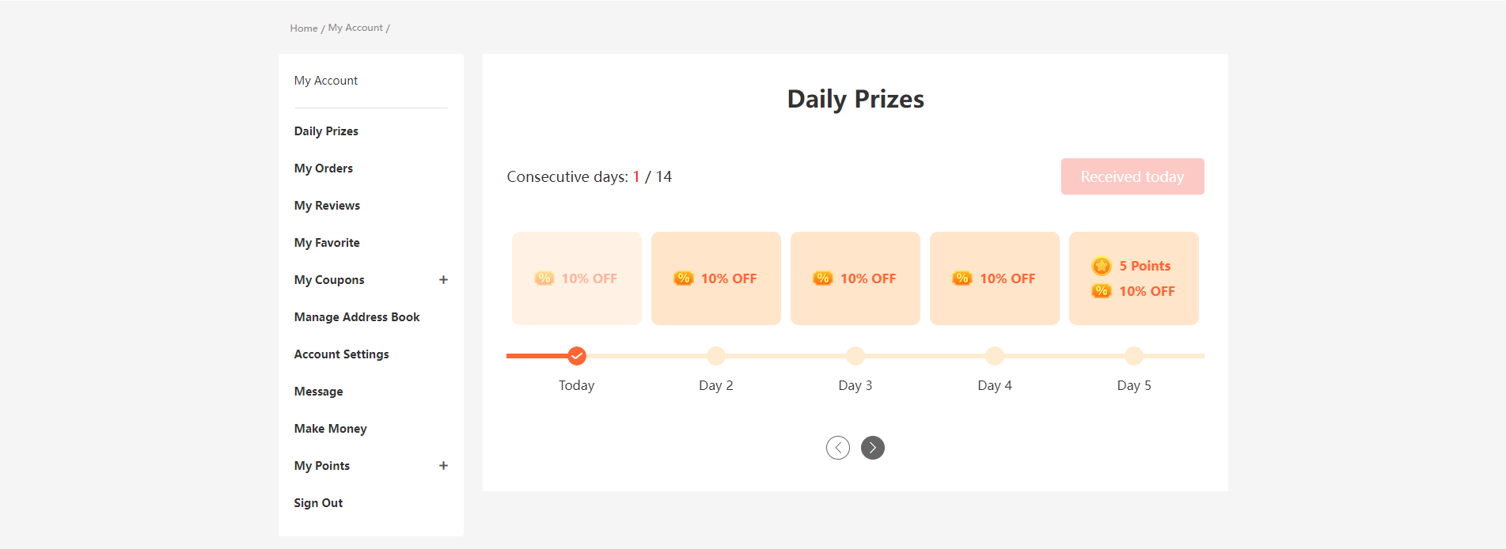
Task: Click the Received today button
Action: pos(1132,176)
